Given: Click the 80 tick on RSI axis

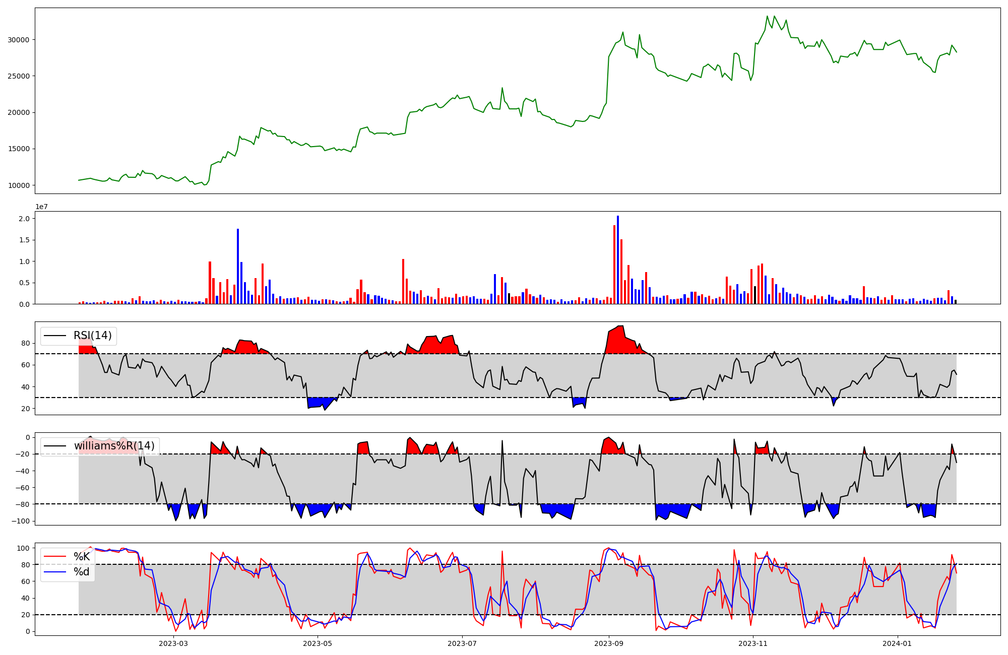Looking at the screenshot, I should (x=25, y=344).
